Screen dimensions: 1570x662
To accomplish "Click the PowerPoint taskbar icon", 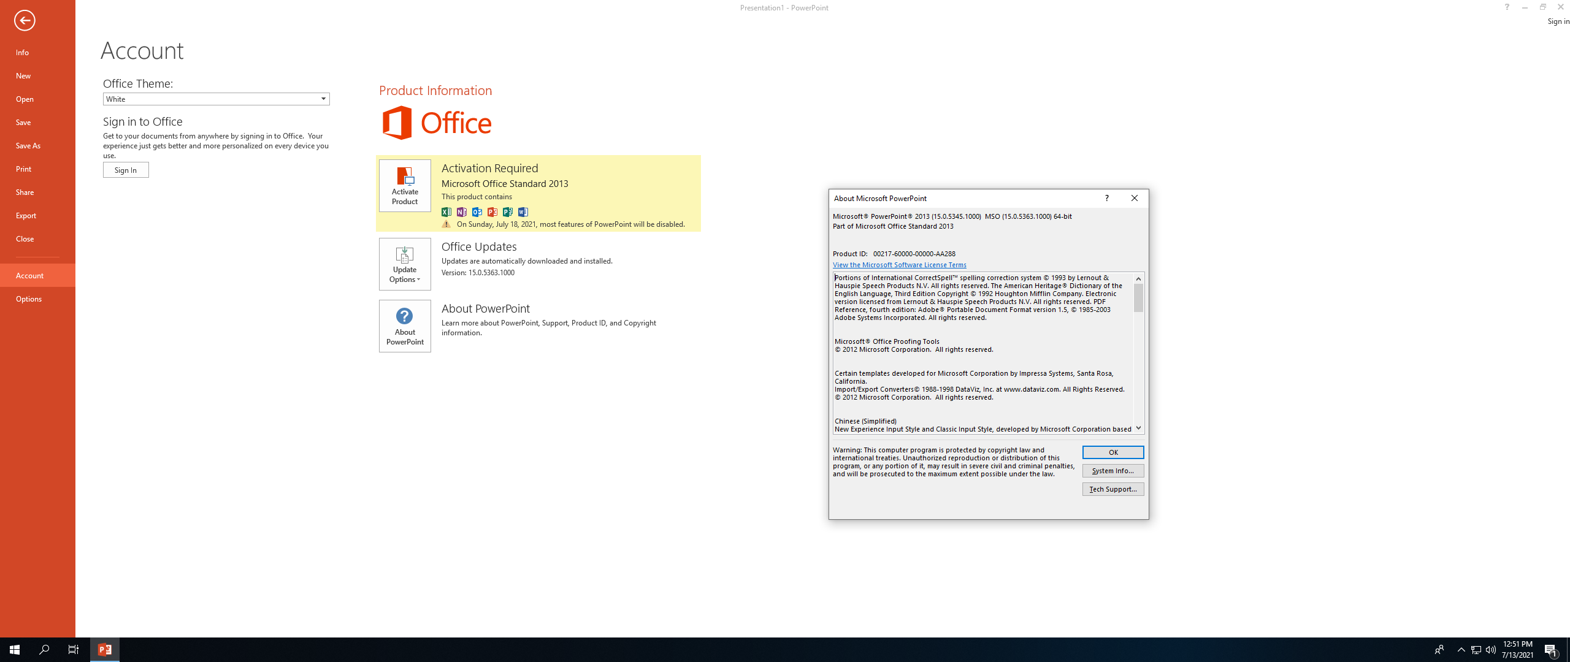I will (105, 650).
